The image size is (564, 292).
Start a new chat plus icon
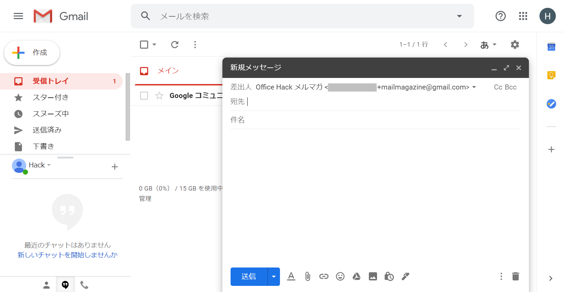(115, 167)
